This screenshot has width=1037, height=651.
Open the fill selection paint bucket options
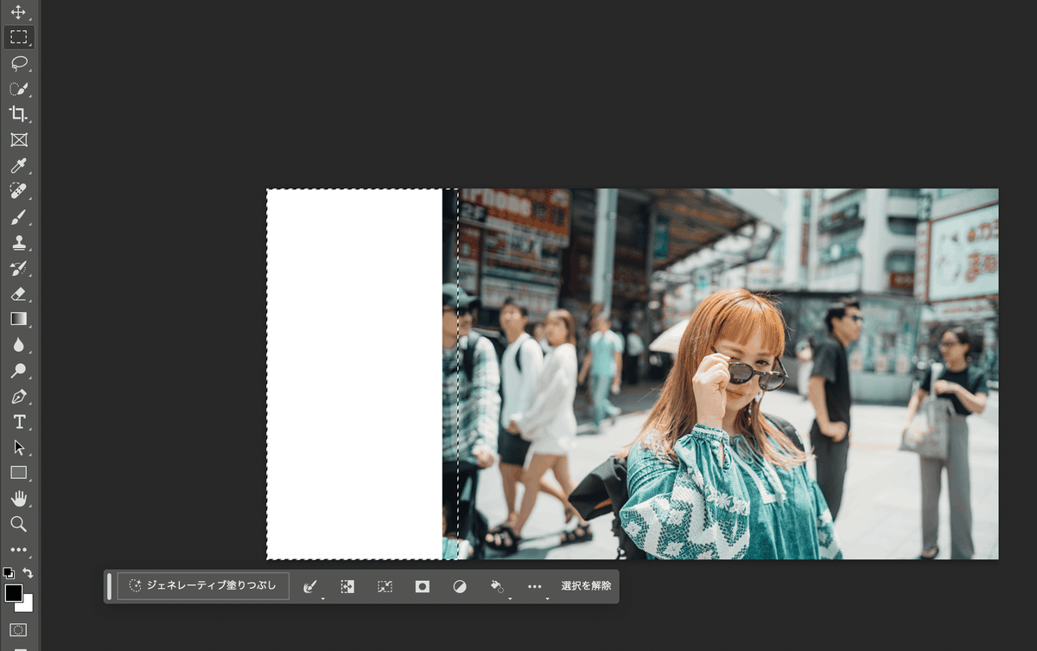[x=498, y=586]
